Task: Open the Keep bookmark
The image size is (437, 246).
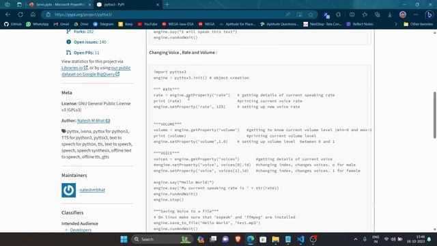Action: (x=126, y=24)
